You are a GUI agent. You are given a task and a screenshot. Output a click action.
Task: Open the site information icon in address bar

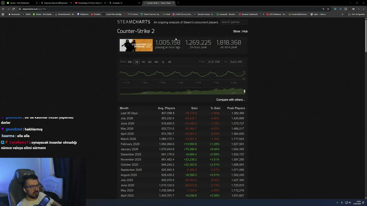[20, 9]
